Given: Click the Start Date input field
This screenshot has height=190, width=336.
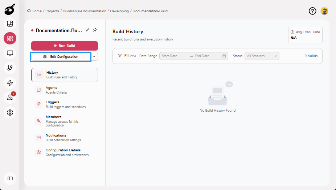Looking at the screenshot, I should tap(175, 56).
